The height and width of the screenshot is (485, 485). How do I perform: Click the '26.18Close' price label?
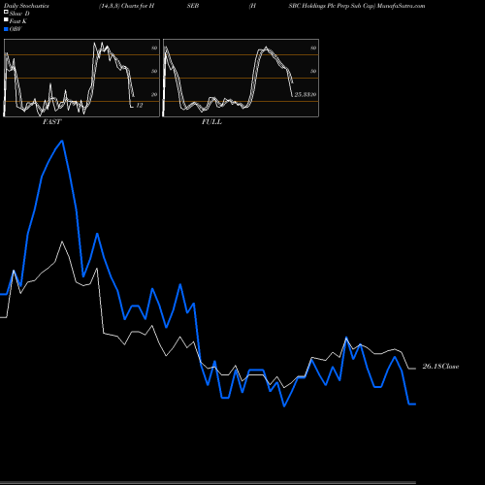pyautogui.click(x=440, y=367)
